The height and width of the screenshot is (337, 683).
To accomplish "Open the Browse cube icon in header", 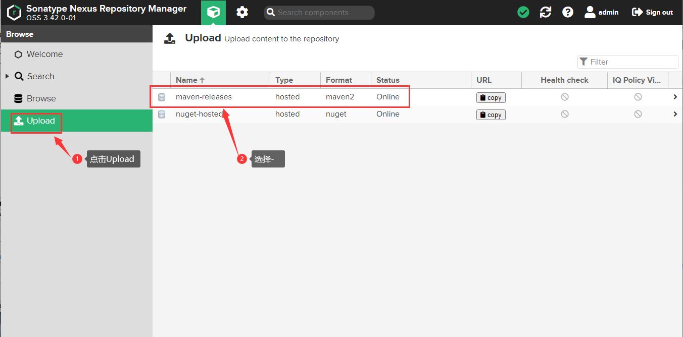I will (x=213, y=12).
